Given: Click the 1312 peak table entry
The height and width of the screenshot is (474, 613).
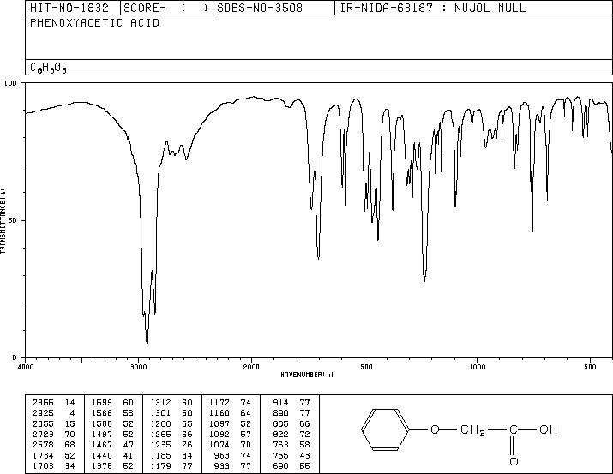Looking at the screenshot, I should point(171,403).
